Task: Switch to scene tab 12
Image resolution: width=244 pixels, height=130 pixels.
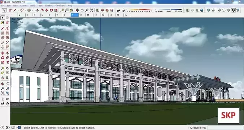Action: 97,15
